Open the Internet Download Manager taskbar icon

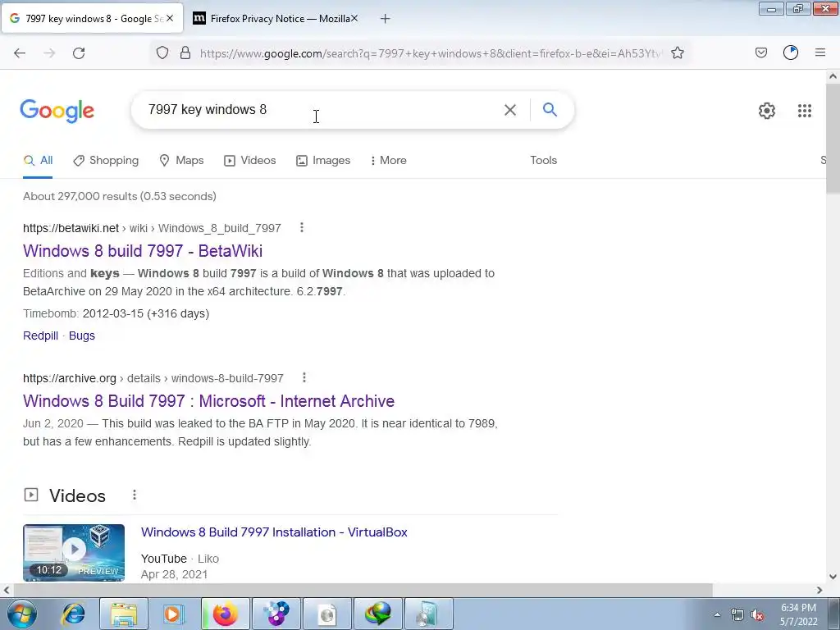click(377, 614)
